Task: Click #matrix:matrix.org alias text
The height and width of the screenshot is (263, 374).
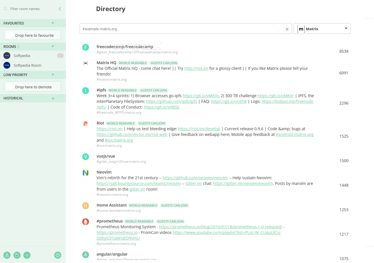Action: point(112,79)
